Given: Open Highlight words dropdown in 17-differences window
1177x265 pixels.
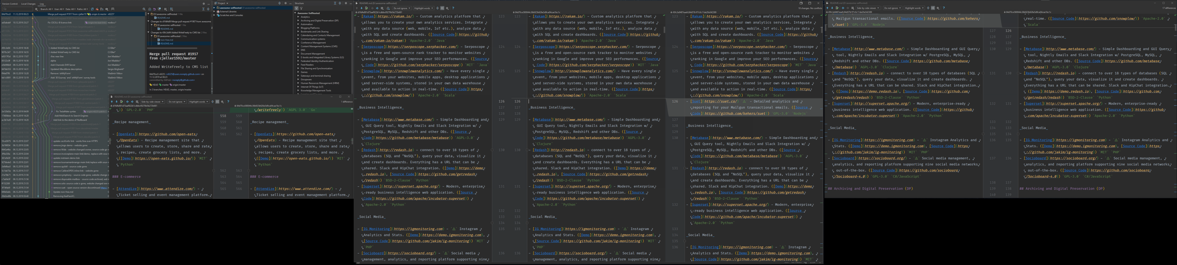Looking at the screenshot, I should point(914,8).
